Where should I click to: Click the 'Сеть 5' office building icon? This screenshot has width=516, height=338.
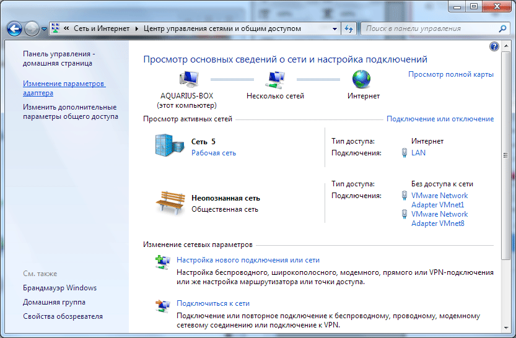coord(170,145)
